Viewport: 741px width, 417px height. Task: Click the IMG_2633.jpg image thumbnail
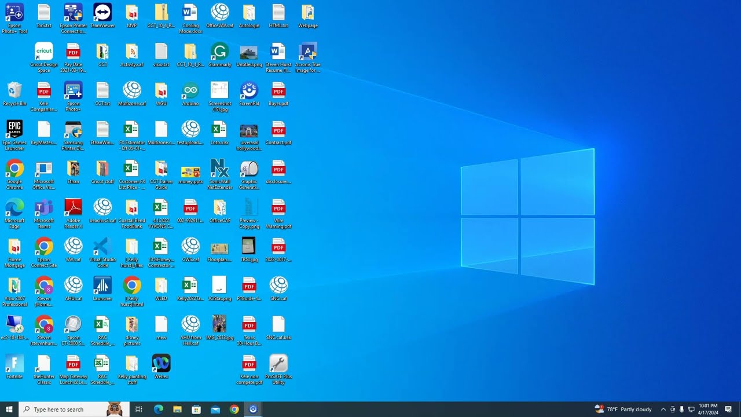pos(219,328)
